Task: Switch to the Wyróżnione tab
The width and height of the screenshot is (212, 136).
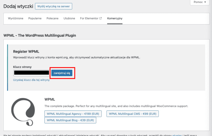Action: click(x=16, y=18)
